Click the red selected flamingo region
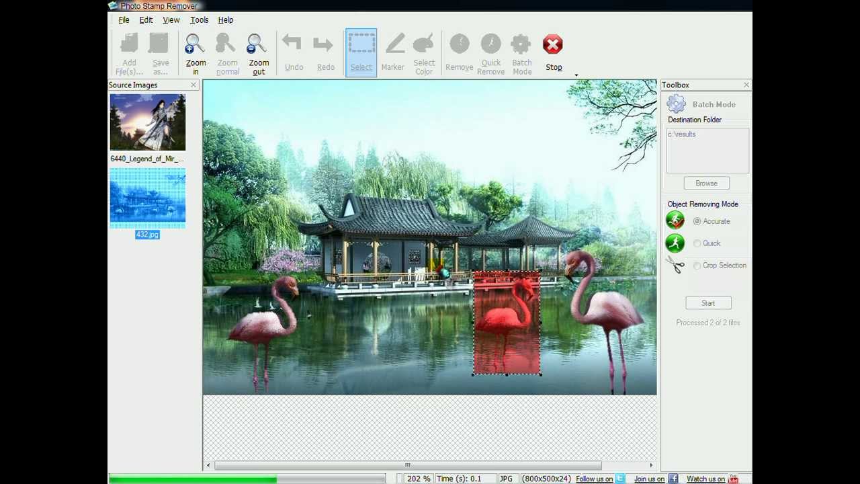 point(507,323)
